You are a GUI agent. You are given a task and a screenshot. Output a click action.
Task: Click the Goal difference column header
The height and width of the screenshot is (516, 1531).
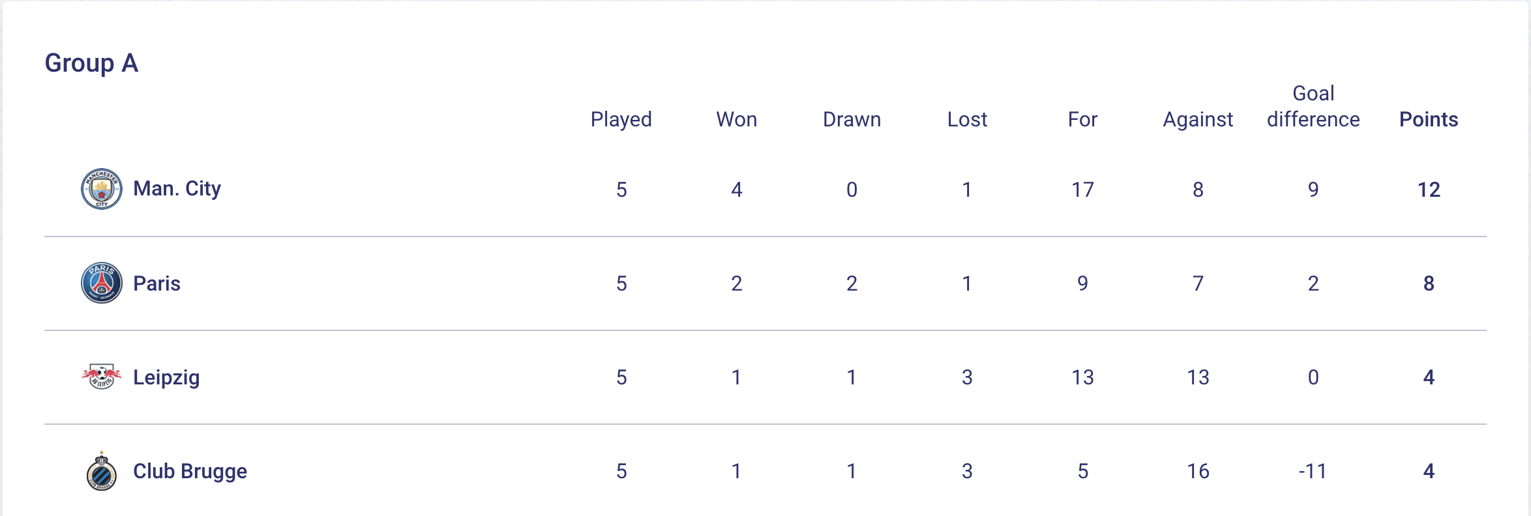pyautogui.click(x=1313, y=107)
